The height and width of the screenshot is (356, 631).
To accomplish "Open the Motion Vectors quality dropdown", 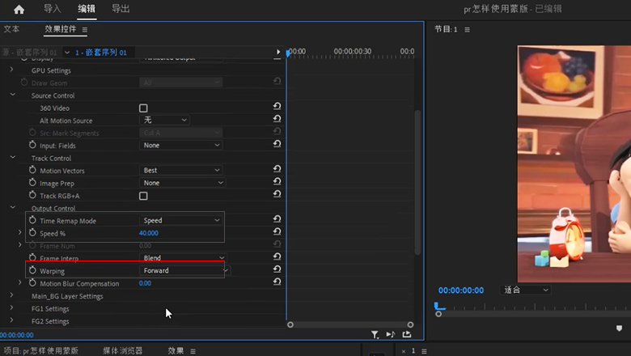I will [181, 171].
